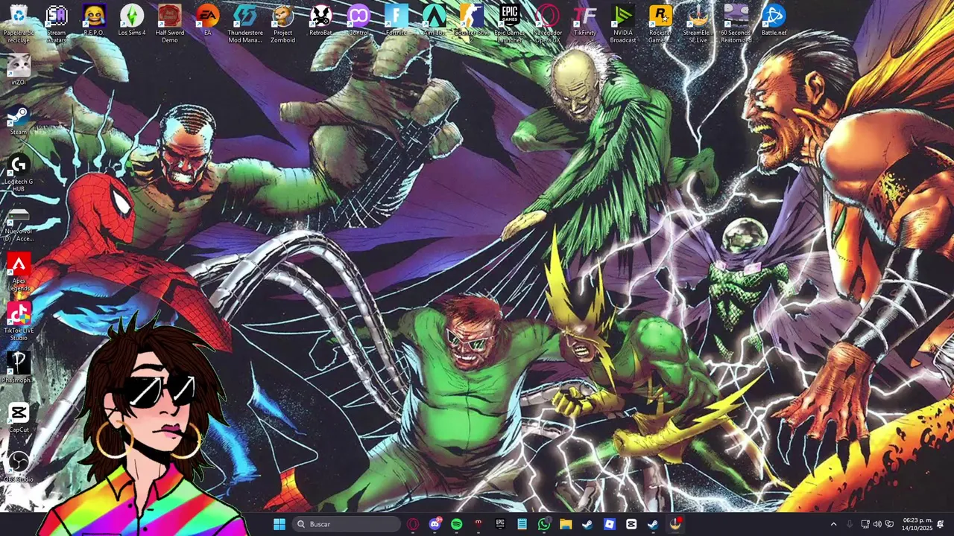Click the Nuevo vol (D:) drive shortcut

[x=19, y=223]
